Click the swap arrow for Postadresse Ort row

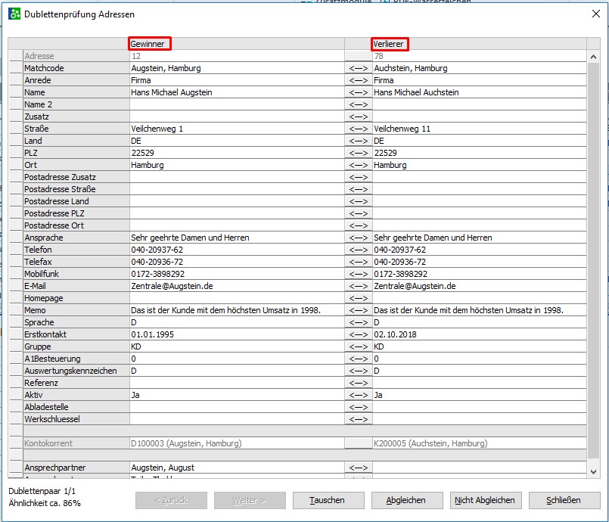(358, 225)
